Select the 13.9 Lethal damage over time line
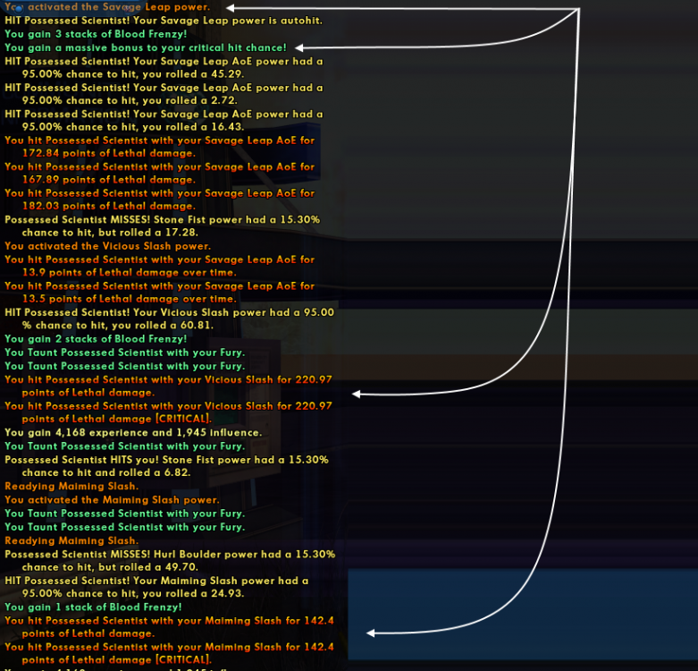This screenshot has height=671, width=698. click(x=159, y=266)
